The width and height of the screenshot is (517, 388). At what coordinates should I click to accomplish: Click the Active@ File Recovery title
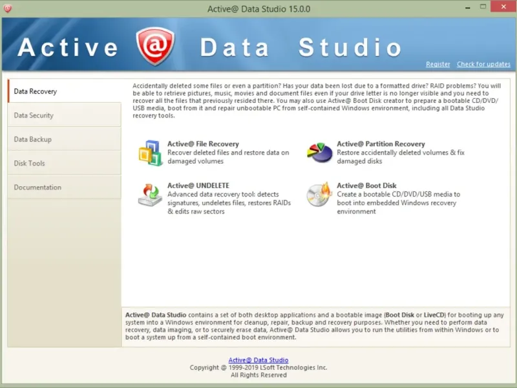tap(203, 144)
